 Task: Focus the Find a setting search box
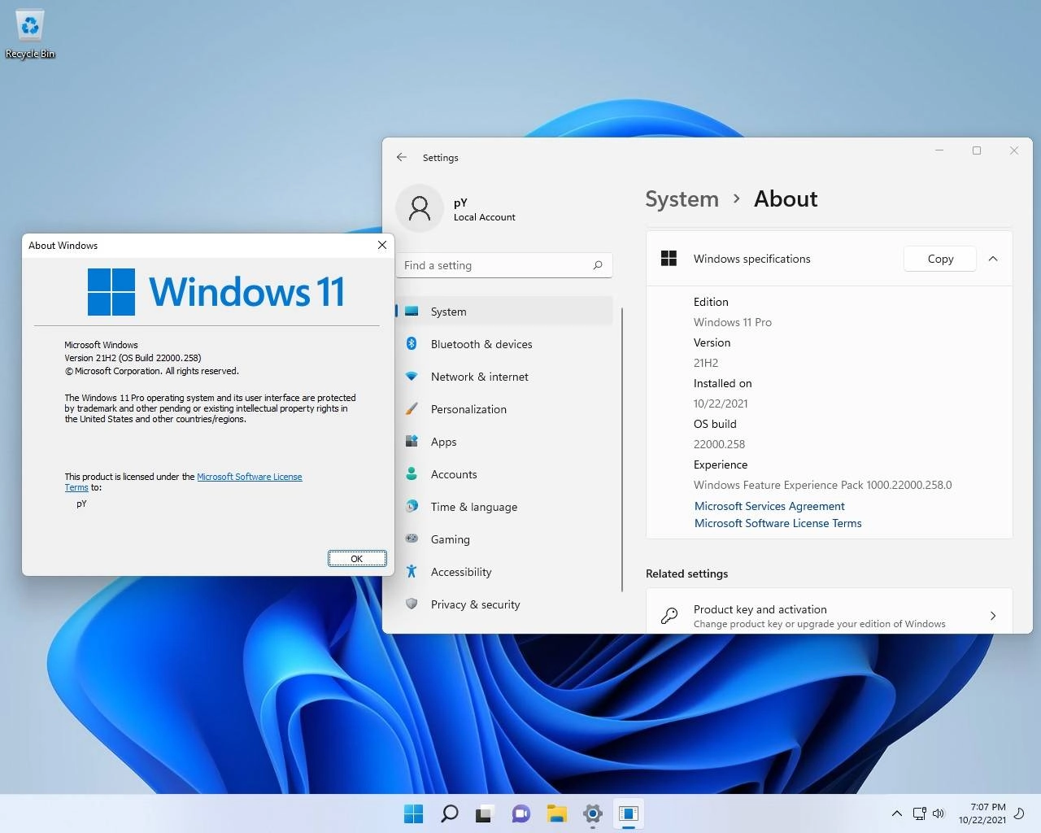pyautogui.click(x=504, y=265)
